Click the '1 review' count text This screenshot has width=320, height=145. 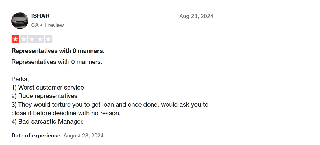54,25
